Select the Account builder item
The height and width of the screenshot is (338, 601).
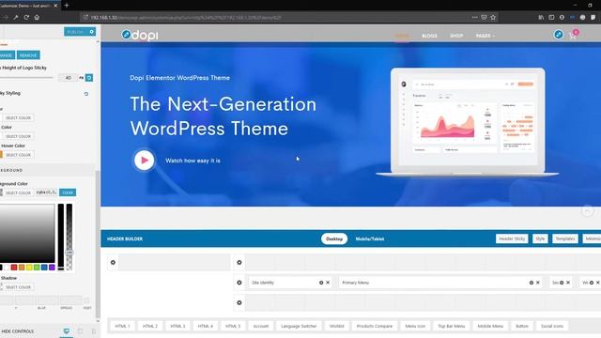[x=261, y=326]
